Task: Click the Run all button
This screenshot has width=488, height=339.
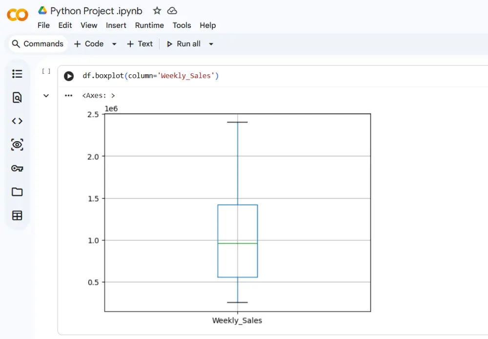Action: pyautogui.click(x=183, y=44)
